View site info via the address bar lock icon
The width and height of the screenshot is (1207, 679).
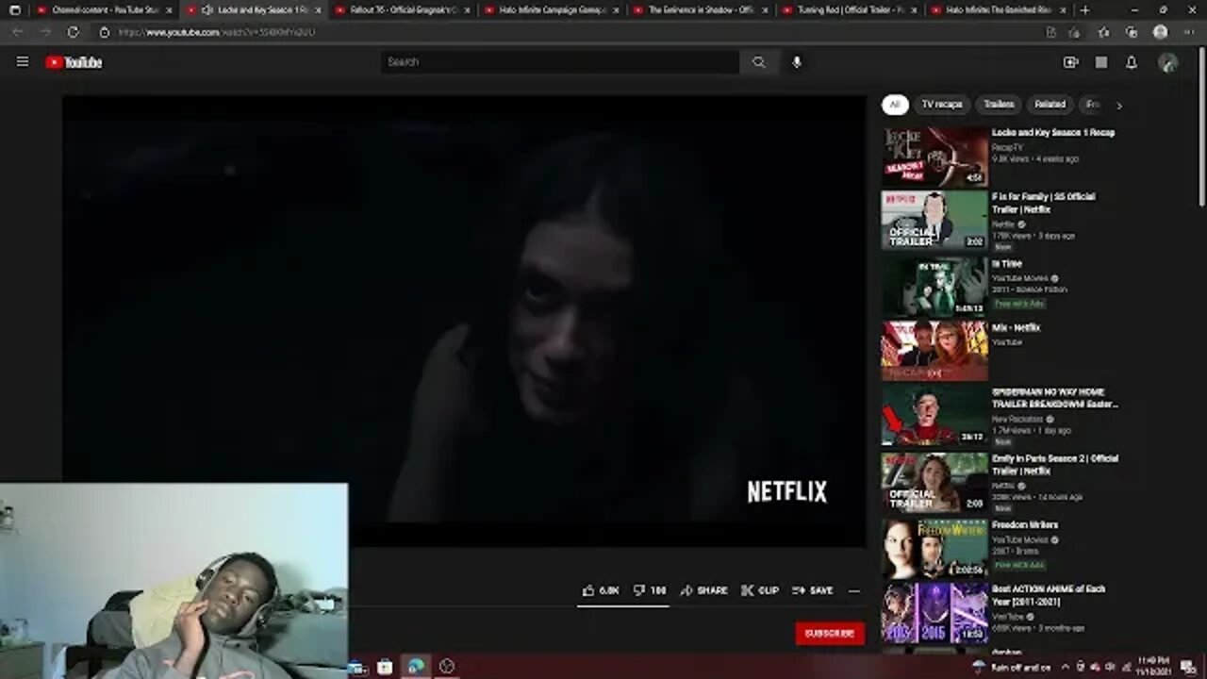105,32
